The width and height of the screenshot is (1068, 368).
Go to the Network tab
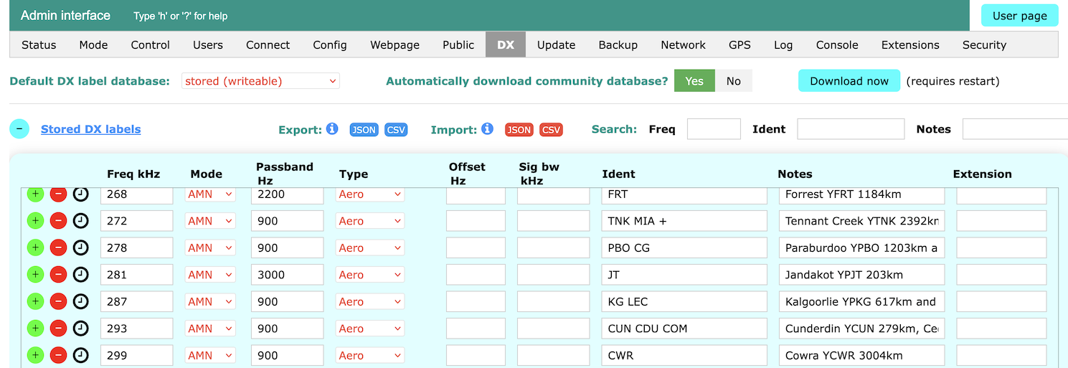(x=683, y=44)
